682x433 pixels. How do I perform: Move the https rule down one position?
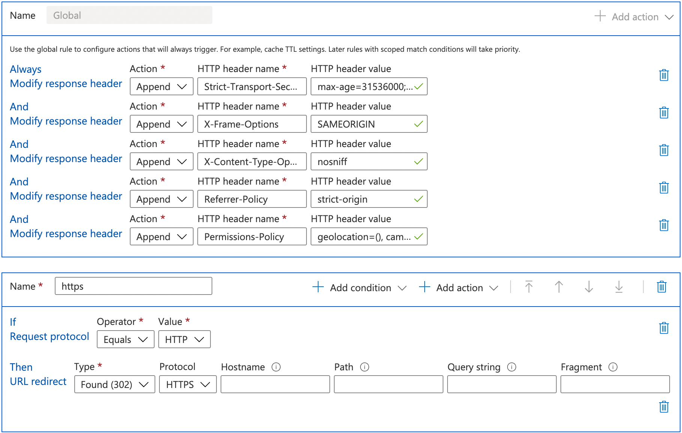pyautogui.click(x=588, y=287)
